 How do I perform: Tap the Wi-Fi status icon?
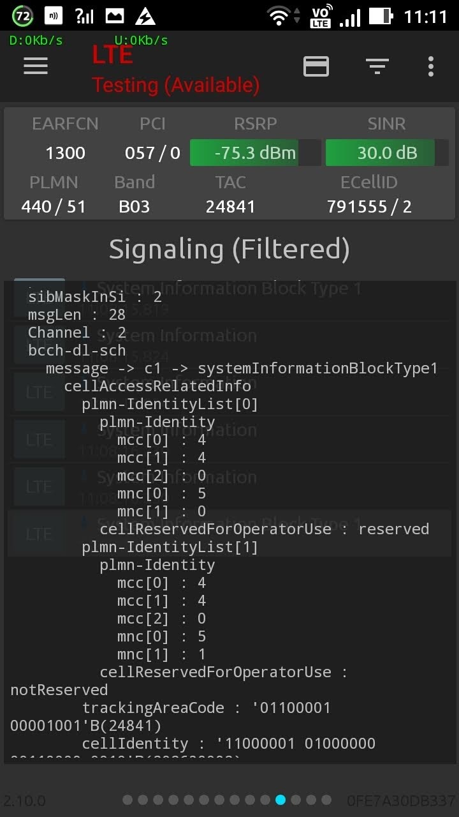(x=279, y=16)
